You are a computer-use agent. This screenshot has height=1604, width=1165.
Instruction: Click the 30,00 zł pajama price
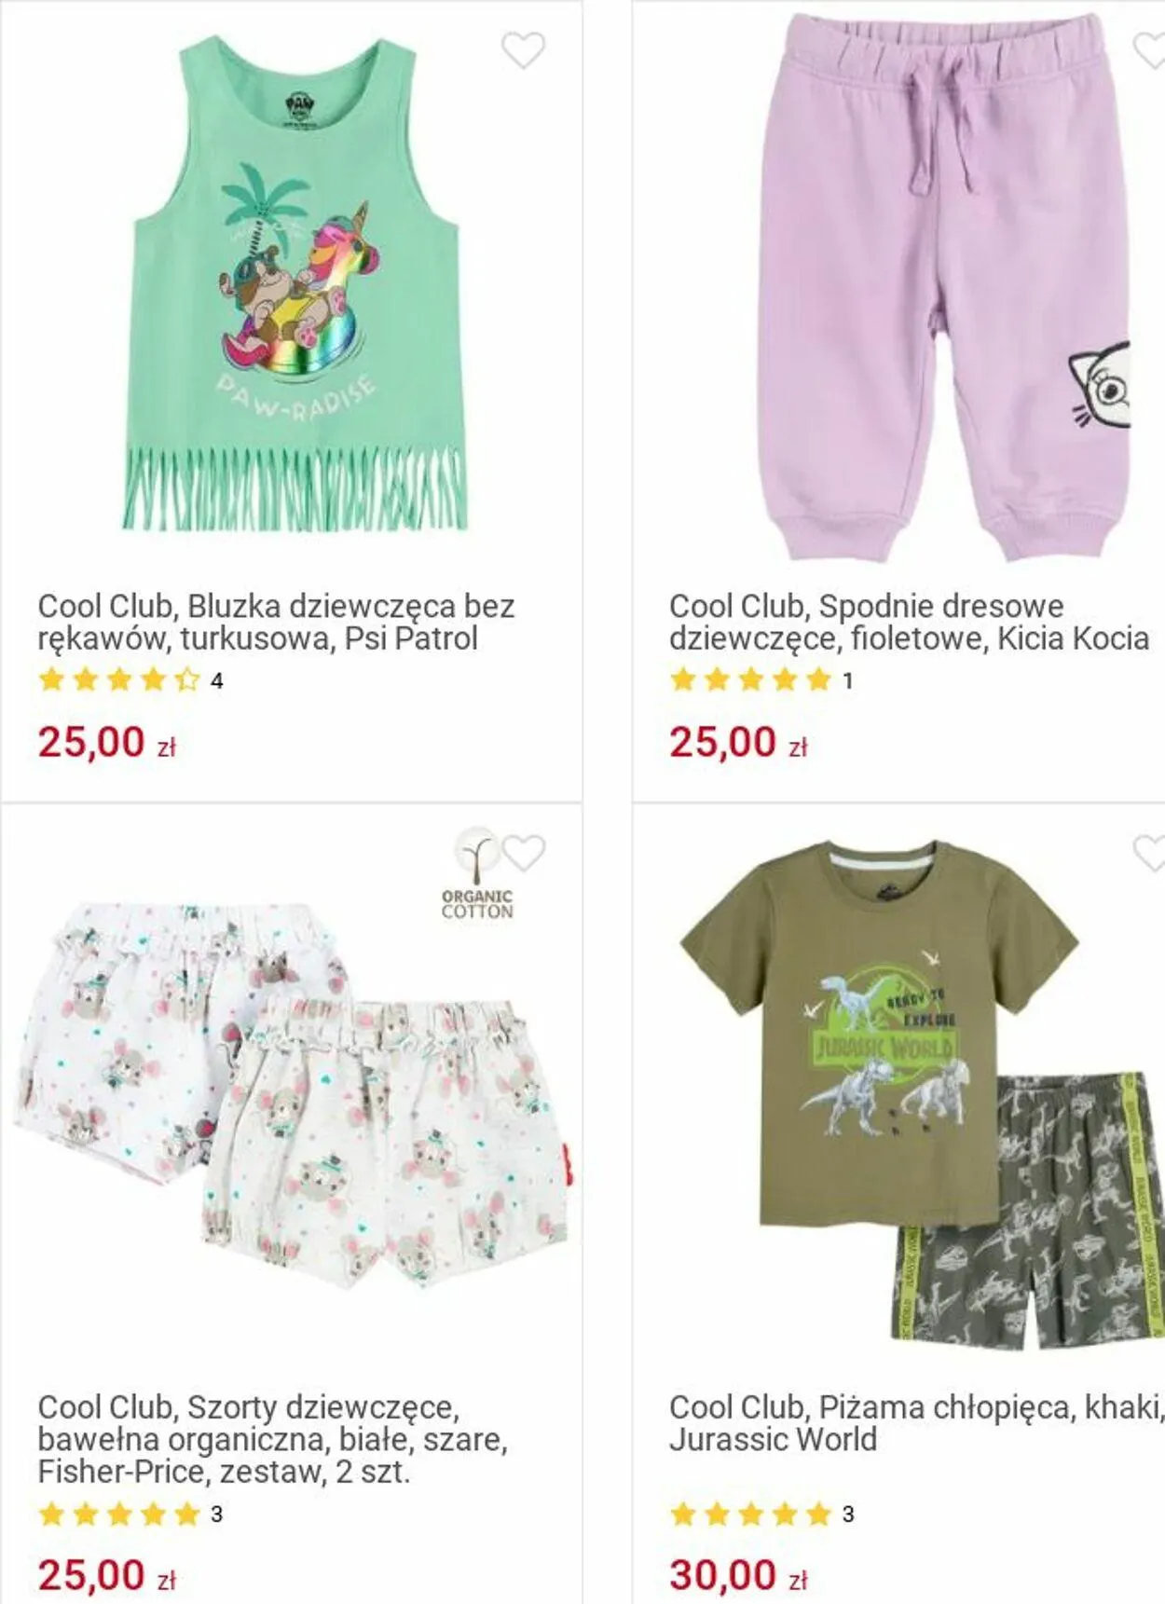(x=738, y=1575)
